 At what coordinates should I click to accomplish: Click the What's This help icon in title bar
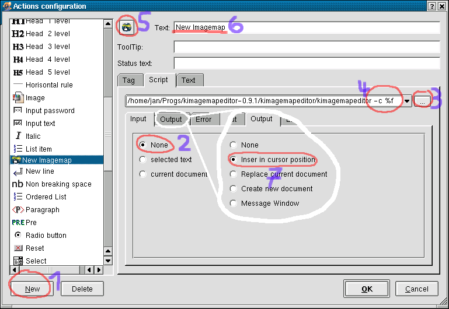(x=431, y=6)
